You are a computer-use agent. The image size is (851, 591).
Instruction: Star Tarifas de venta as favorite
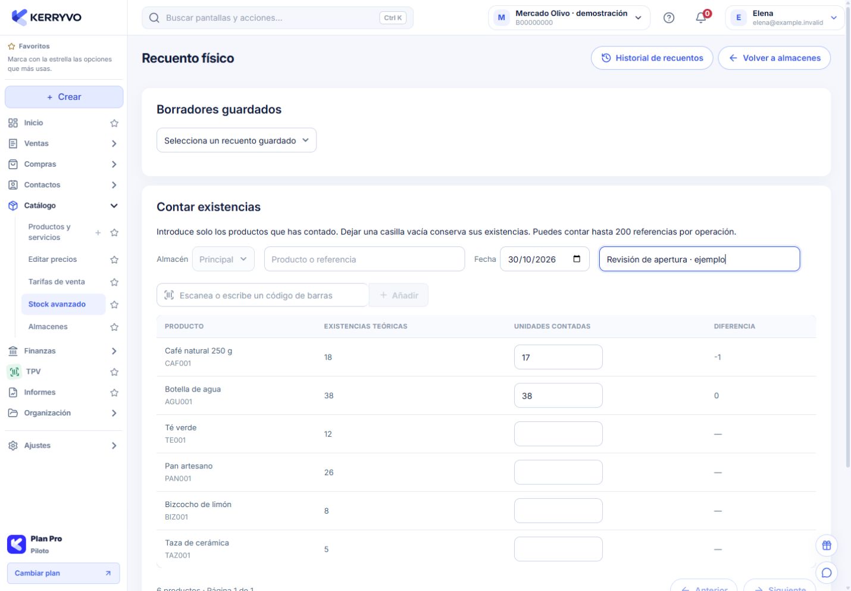click(x=114, y=282)
